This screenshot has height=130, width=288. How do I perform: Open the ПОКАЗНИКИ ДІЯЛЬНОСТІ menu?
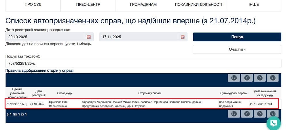coord(198,5)
